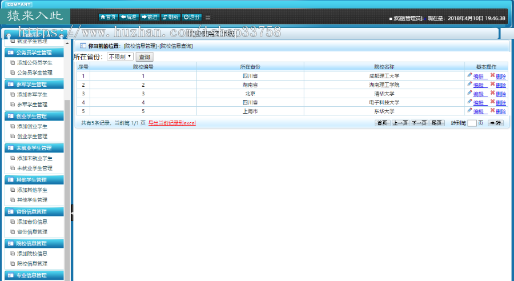Collapse the 其他学生管理 sidebar section
This screenshot has width=514, height=281.
(34, 180)
